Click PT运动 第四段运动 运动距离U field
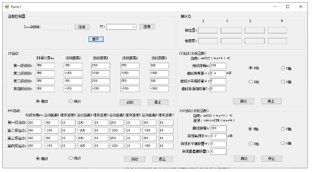Viewport: 312px width, 172px height. click(x=159, y=89)
